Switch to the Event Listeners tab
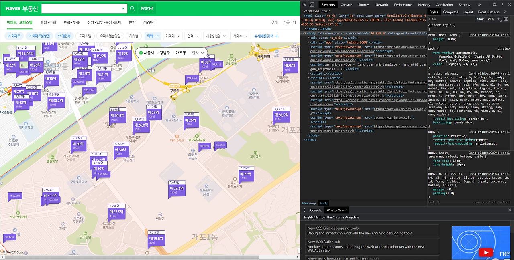 coord(489,12)
